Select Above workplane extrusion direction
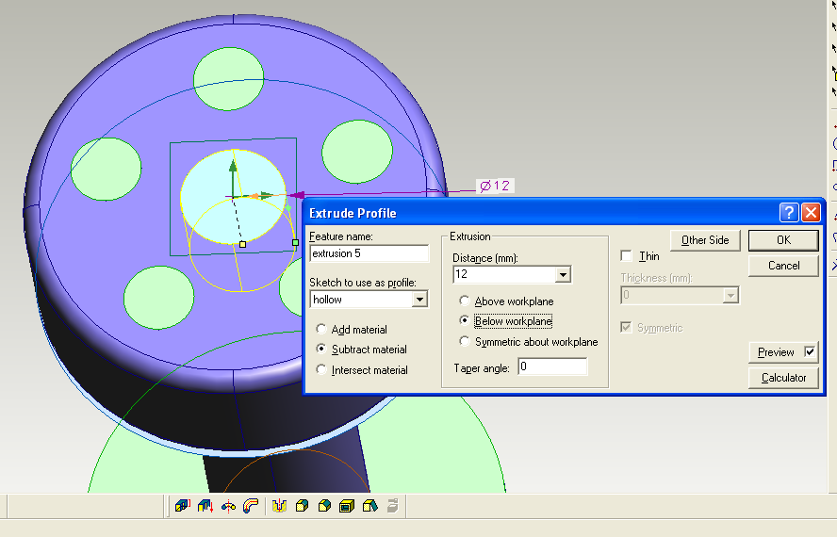This screenshot has height=537, width=837. (465, 301)
